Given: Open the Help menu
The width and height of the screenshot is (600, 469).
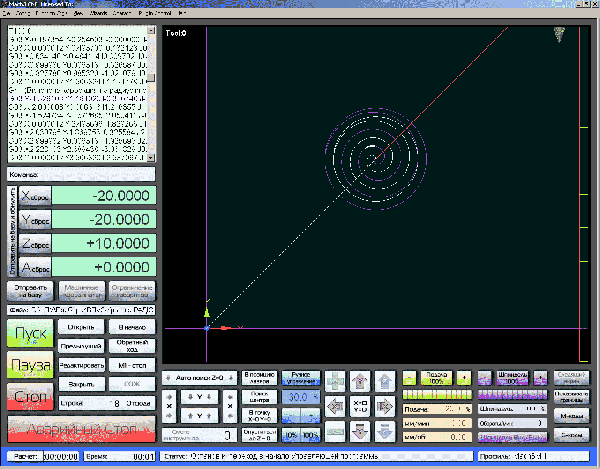Looking at the screenshot, I should pyautogui.click(x=181, y=13).
